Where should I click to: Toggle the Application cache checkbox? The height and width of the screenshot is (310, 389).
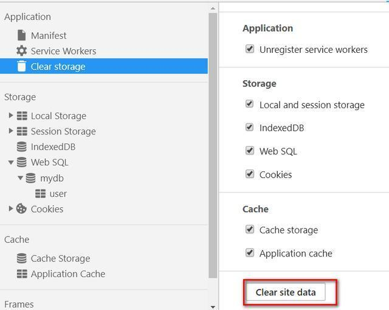point(250,253)
